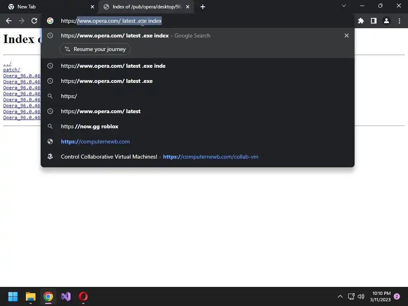
Task: Open the parent directory ../ link
Action: pos(7,64)
